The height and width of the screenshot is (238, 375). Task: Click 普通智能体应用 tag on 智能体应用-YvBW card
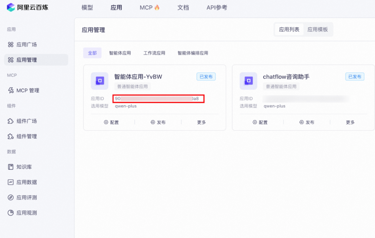132,87
